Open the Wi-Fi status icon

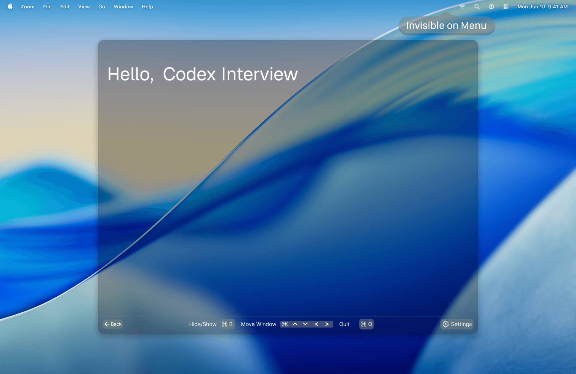[x=462, y=6]
